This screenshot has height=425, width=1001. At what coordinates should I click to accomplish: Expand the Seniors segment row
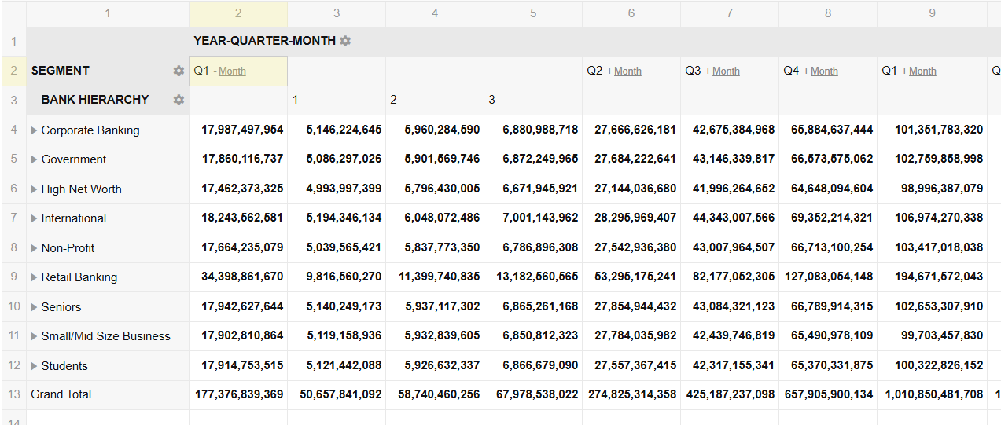tap(34, 307)
